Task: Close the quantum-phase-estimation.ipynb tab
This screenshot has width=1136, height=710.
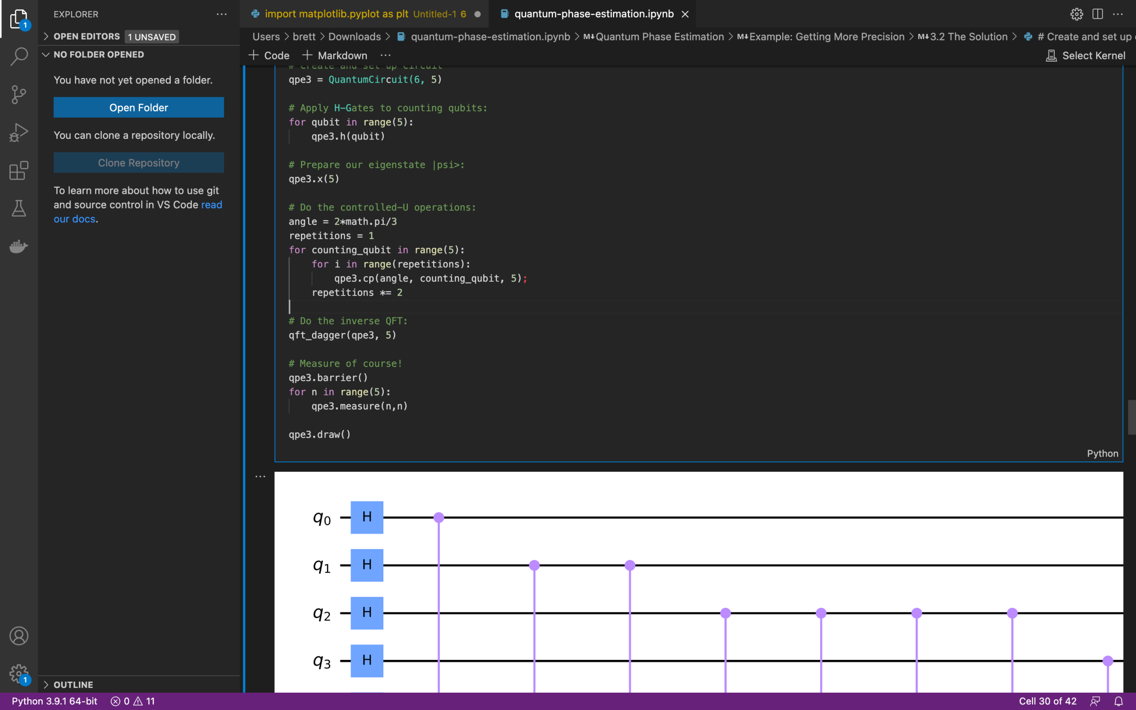Action: [x=685, y=14]
